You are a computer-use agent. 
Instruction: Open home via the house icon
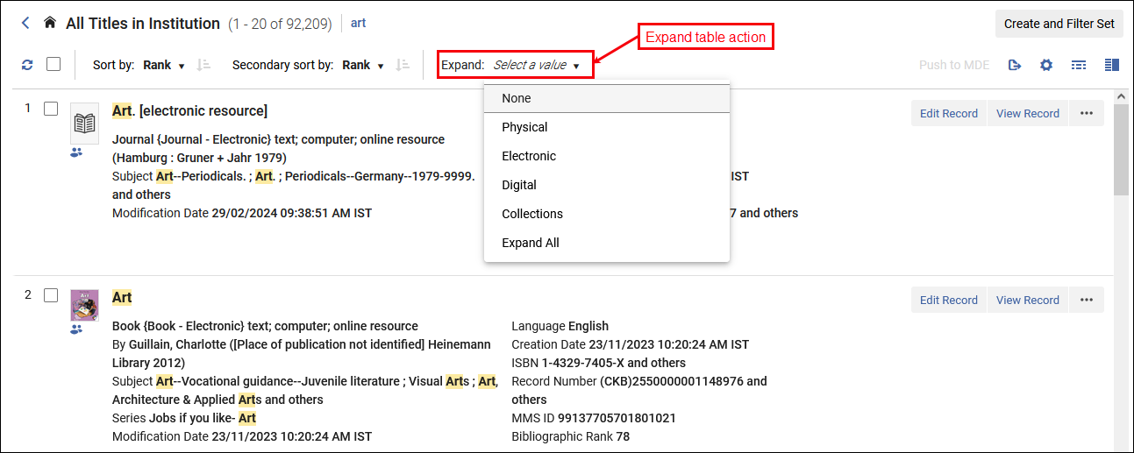[x=50, y=23]
